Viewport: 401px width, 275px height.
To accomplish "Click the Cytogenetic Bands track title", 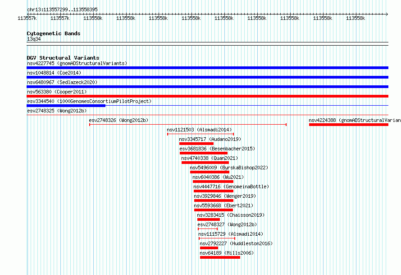I will [x=54, y=33].
